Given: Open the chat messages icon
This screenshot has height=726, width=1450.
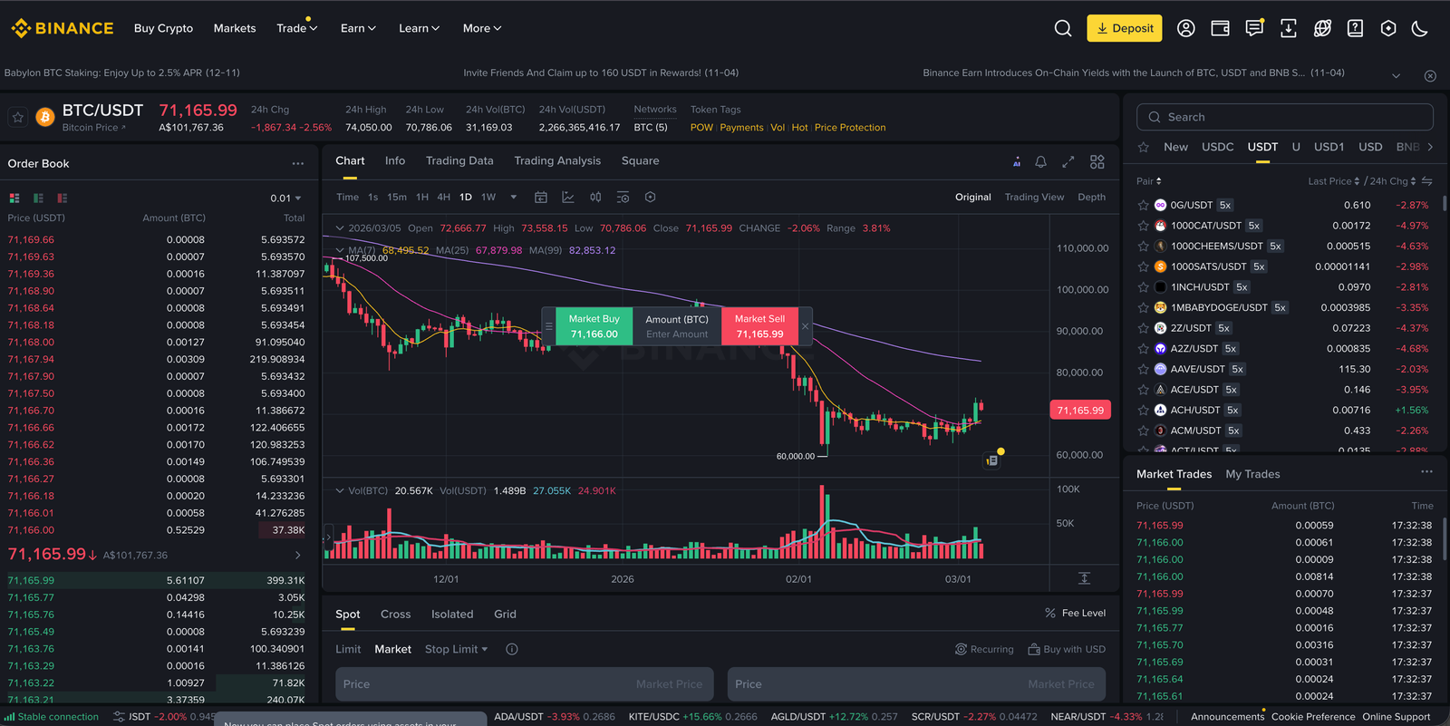Looking at the screenshot, I should (1254, 28).
